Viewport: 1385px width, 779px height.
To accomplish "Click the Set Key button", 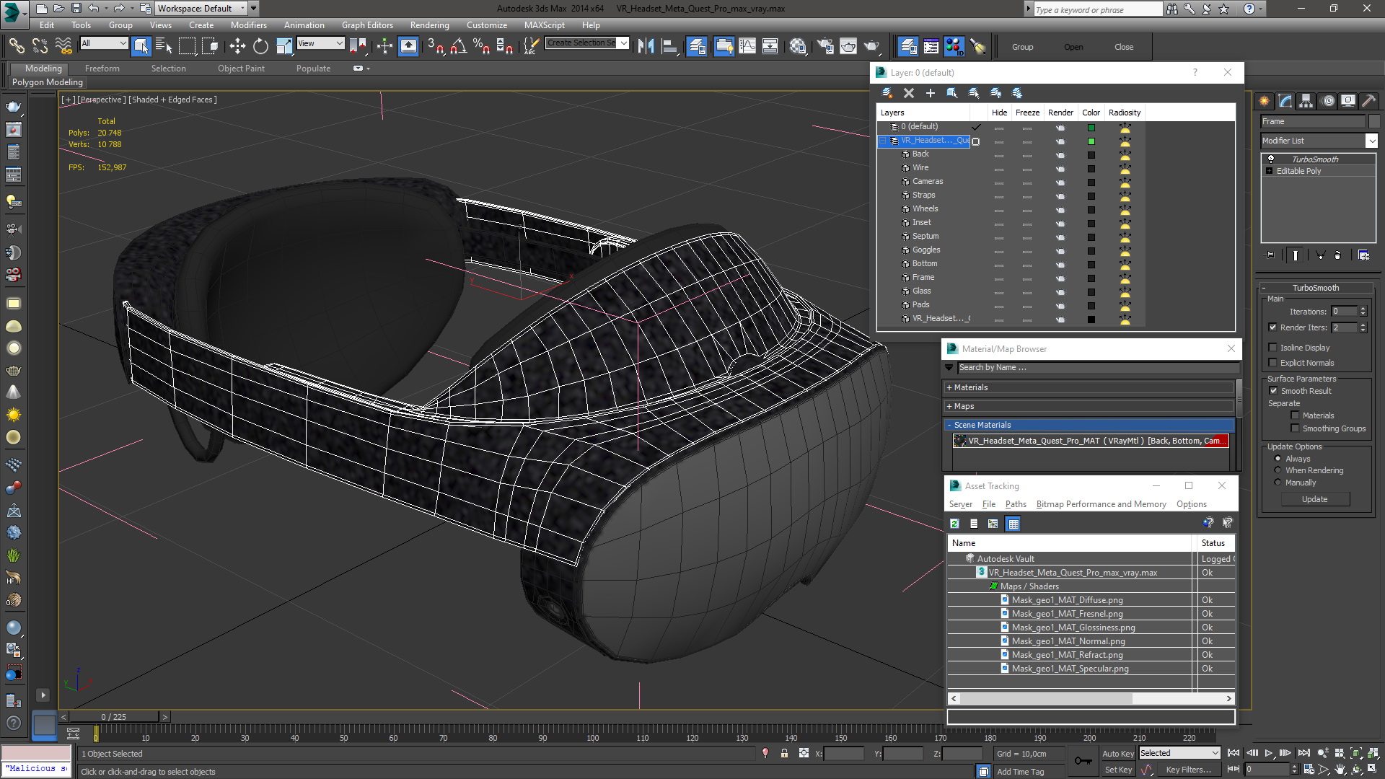I will [1117, 770].
